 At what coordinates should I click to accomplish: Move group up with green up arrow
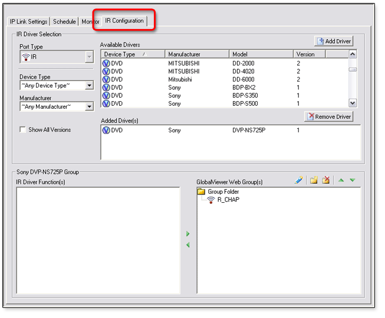coord(342,180)
